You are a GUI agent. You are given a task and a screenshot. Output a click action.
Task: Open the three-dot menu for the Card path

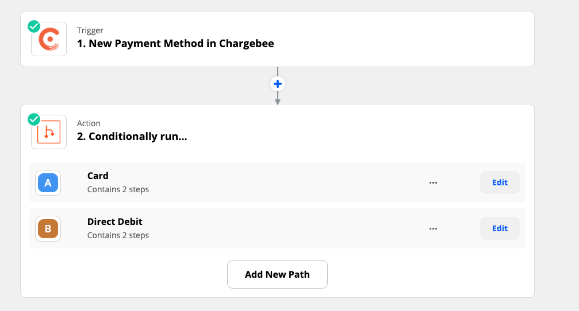tap(433, 182)
